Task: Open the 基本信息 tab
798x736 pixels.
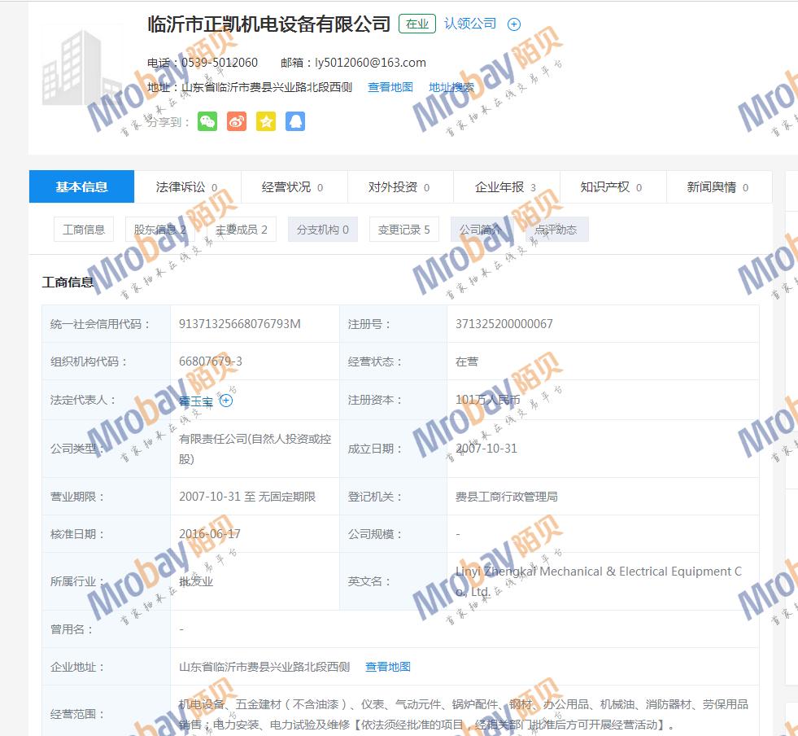Action: [x=81, y=187]
